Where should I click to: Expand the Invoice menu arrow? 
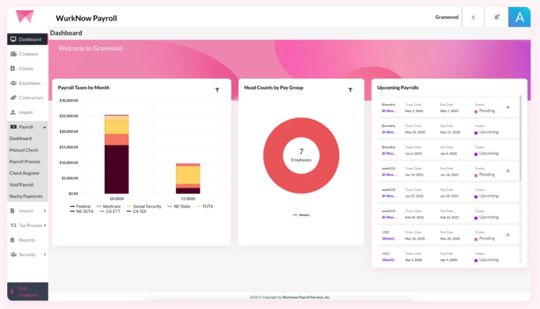click(x=45, y=211)
